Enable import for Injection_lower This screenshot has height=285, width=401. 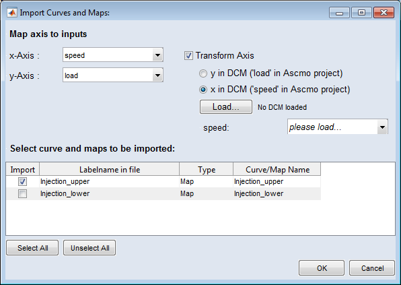tap(22, 193)
